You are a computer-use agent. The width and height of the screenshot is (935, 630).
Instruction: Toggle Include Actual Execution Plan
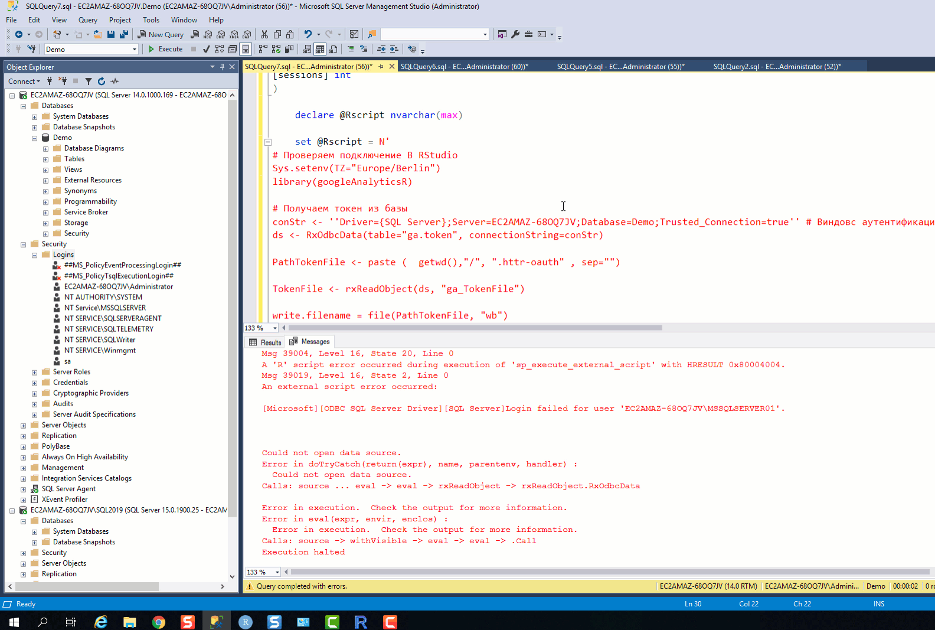tap(263, 49)
